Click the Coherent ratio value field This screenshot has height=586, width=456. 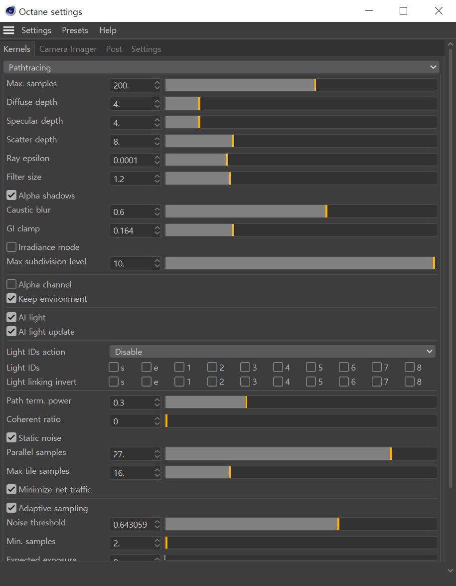132,421
